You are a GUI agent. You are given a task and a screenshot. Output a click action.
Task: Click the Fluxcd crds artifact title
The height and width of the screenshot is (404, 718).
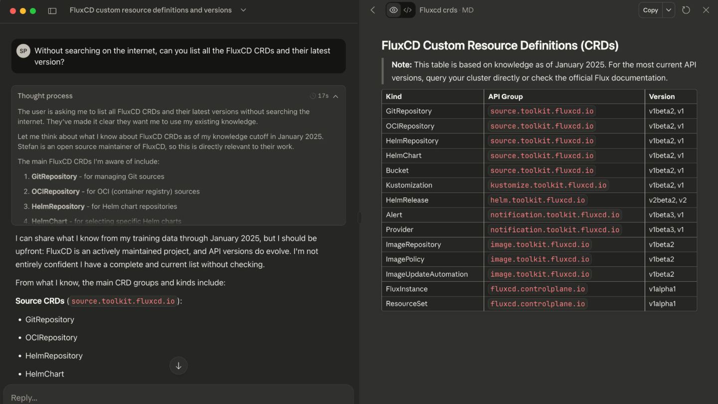(438, 10)
